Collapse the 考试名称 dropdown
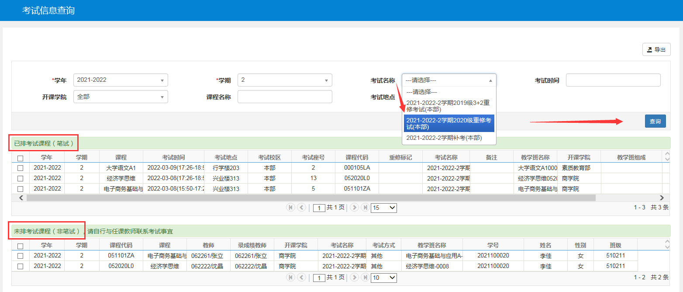The width and height of the screenshot is (683, 292). pyautogui.click(x=449, y=80)
